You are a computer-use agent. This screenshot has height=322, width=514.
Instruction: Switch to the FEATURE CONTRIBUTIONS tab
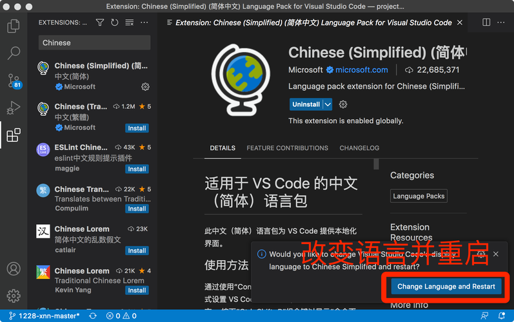click(287, 148)
